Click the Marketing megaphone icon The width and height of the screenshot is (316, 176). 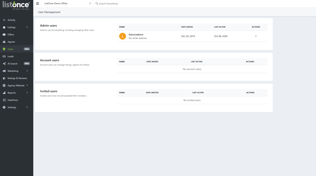coord(4,71)
